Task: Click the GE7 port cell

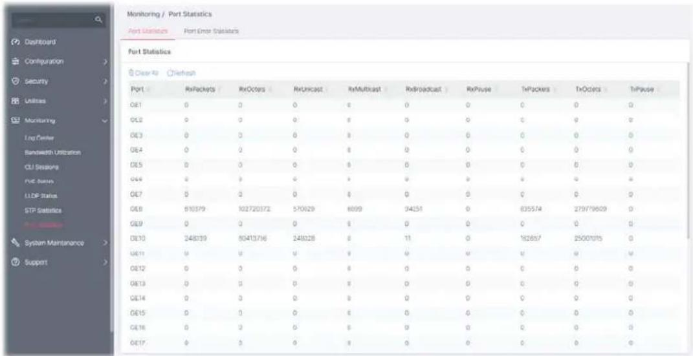Action: [x=136, y=194]
